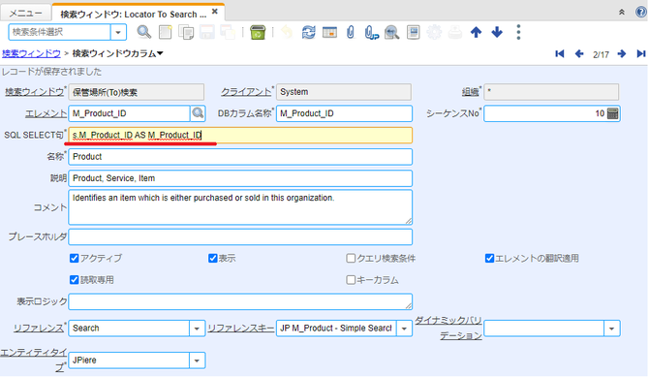Click the empty プレースホルダ field

[240, 237]
